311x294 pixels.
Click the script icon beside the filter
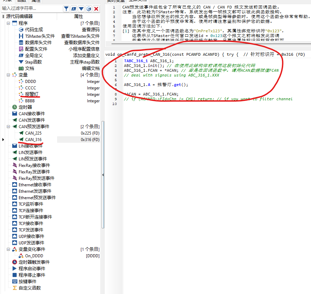point(74,9)
